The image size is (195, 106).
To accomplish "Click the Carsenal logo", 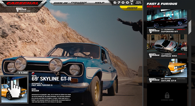I will (x=22, y=3).
